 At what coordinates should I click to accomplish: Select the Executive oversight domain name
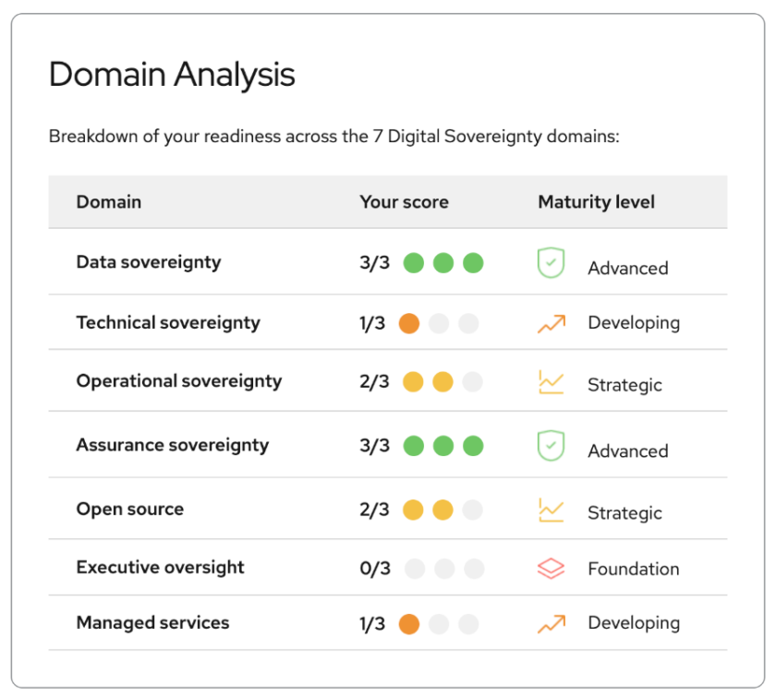160,568
